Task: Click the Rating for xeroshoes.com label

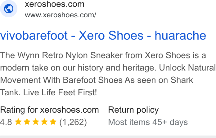Action: pos(49,110)
